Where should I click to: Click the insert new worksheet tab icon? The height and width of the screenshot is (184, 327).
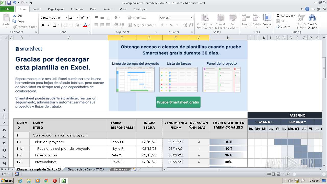pyautogui.click(x=135, y=169)
